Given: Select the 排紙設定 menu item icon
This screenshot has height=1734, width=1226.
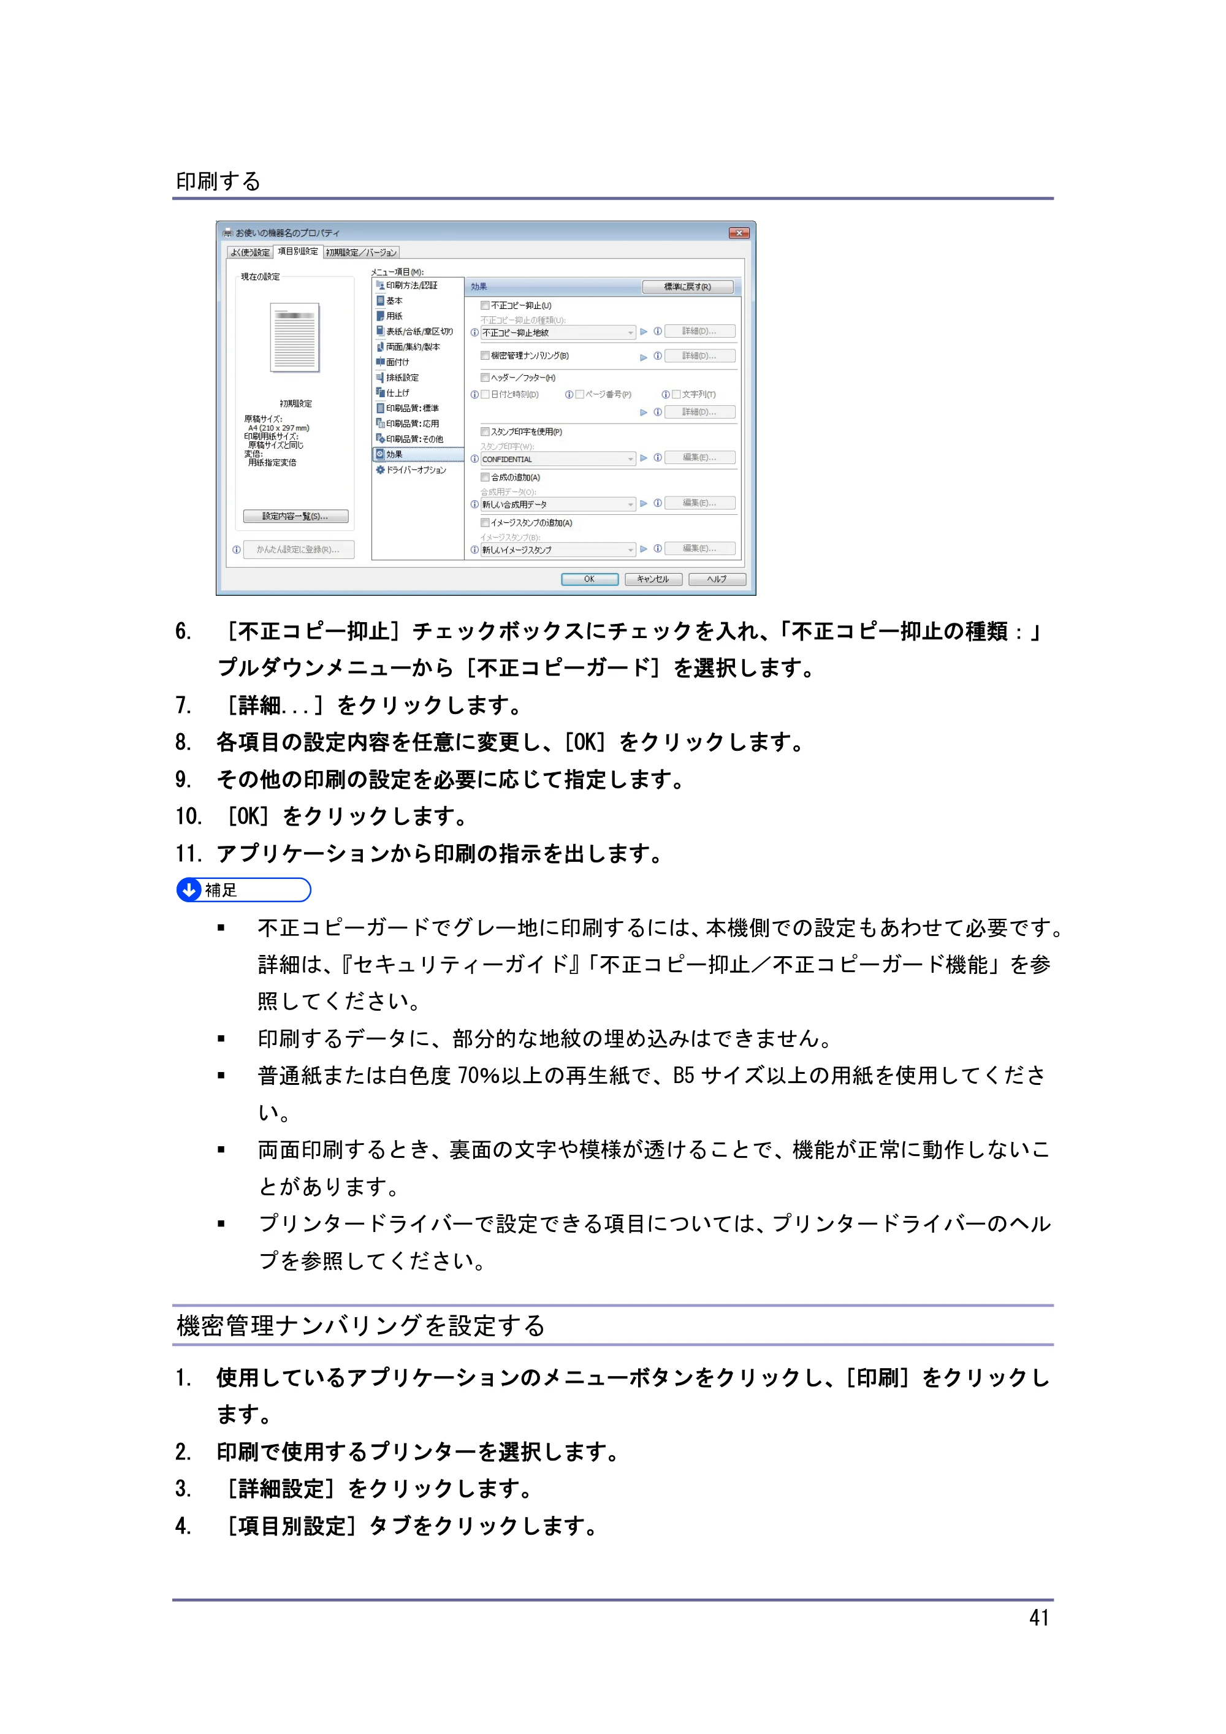Looking at the screenshot, I should [x=380, y=377].
